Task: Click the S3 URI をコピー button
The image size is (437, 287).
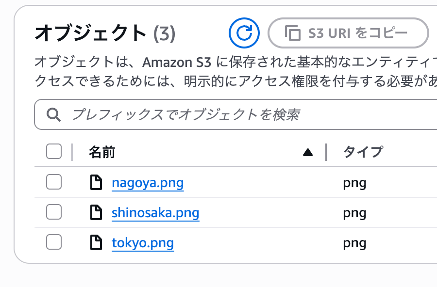Action: (348, 33)
